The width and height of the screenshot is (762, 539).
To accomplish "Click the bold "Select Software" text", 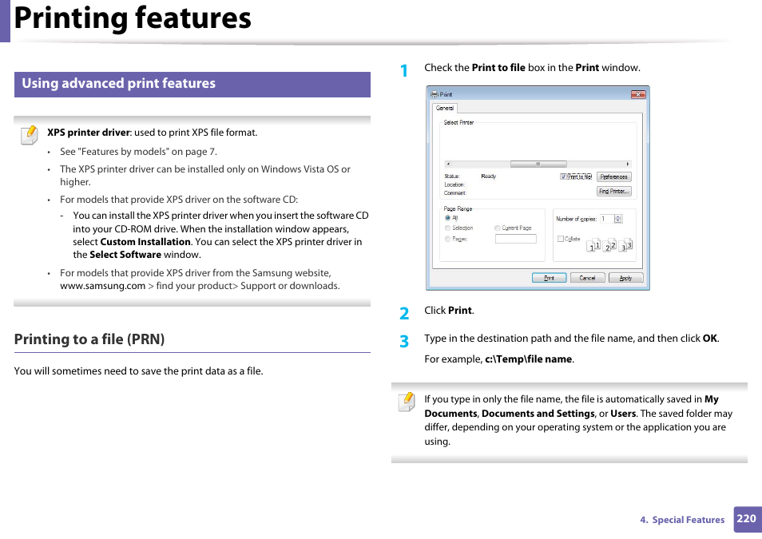I will pos(125,255).
